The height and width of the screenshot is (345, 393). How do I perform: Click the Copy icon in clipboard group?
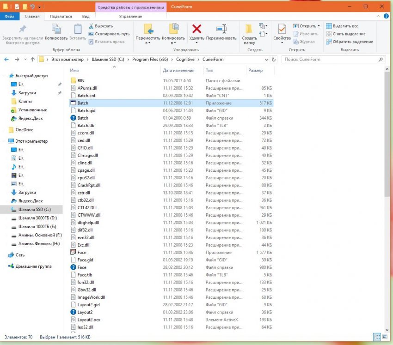pos(56,29)
